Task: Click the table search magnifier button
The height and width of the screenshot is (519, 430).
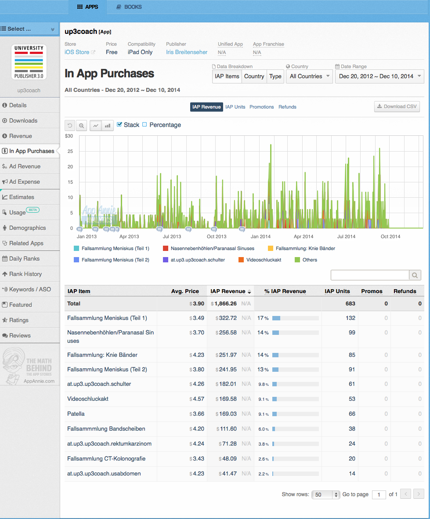Action: click(415, 275)
